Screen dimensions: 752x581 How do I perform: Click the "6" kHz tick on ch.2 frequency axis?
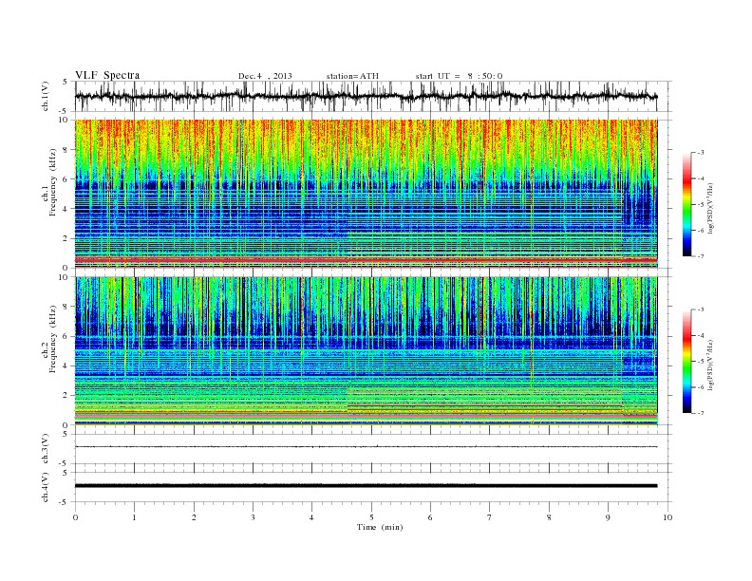pos(66,336)
